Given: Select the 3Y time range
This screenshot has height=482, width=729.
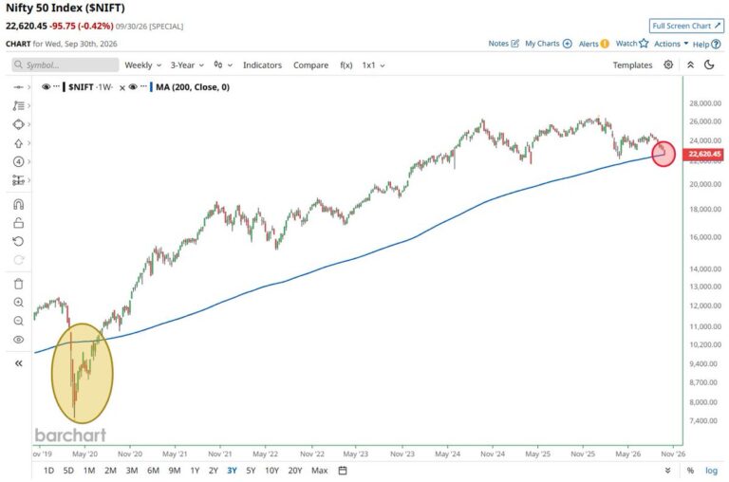Looking at the screenshot, I should pyautogui.click(x=232, y=471).
